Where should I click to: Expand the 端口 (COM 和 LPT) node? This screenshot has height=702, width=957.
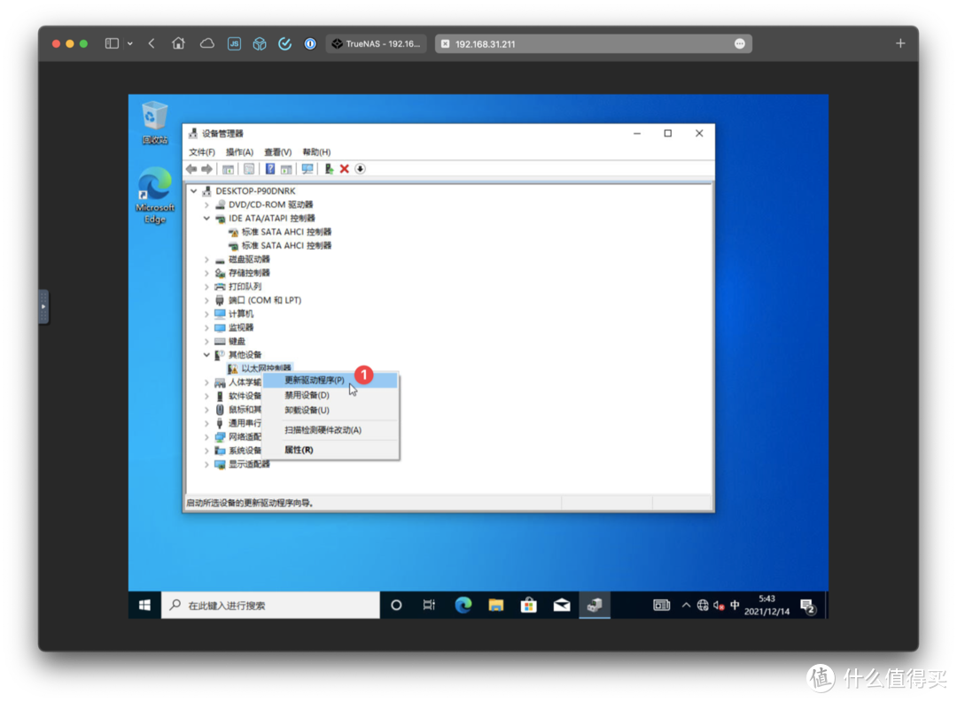point(207,300)
